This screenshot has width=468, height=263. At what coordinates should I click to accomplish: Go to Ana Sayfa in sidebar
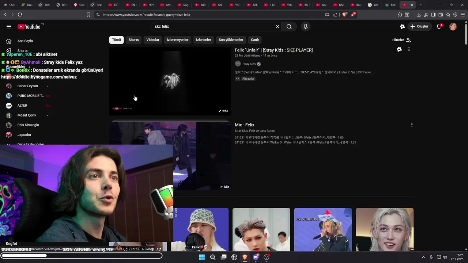click(x=26, y=41)
